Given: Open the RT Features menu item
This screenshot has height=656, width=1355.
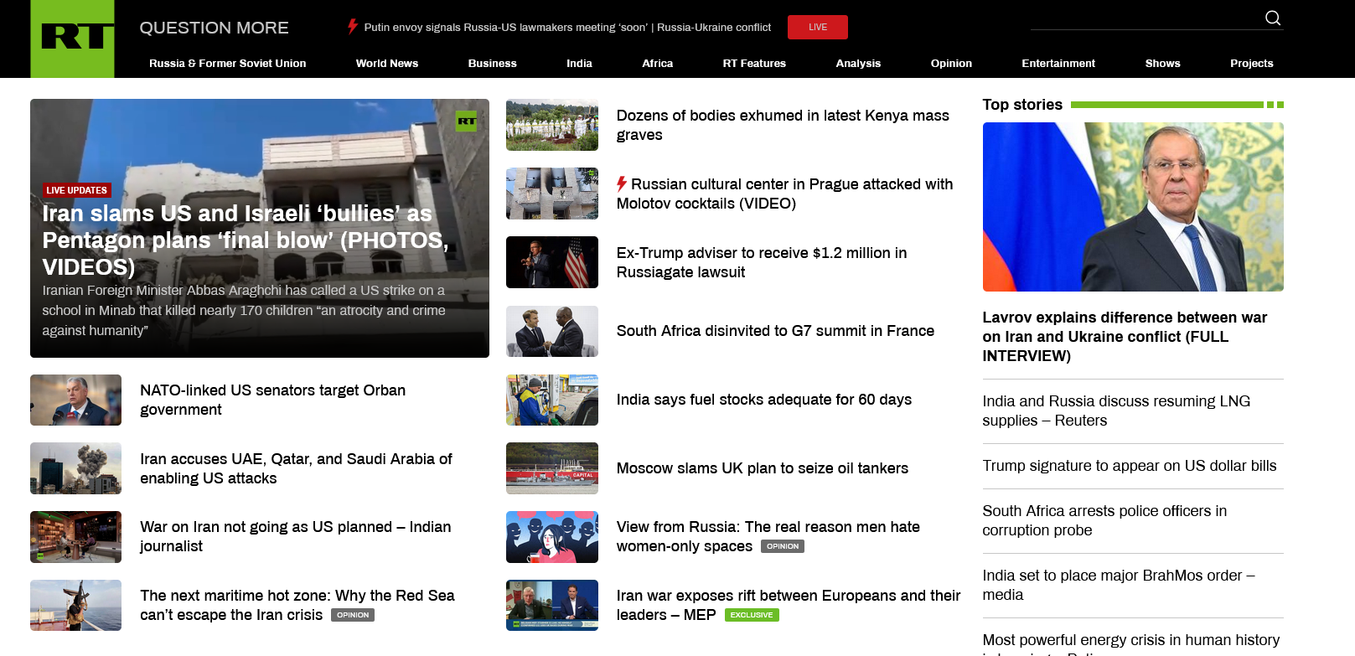Looking at the screenshot, I should [754, 64].
